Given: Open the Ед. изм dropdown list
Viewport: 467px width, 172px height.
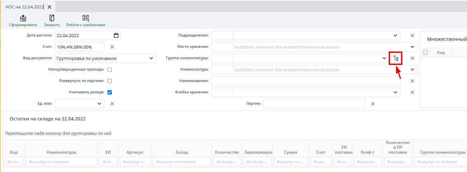Looking at the screenshot, I should coord(99,104).
